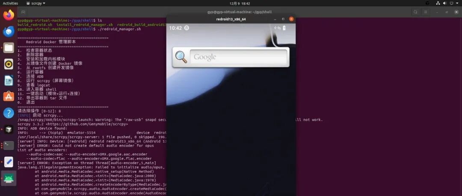Click the Redroid Docker script title line
This screenshot has width=462, height=196.
coord(50,42)
